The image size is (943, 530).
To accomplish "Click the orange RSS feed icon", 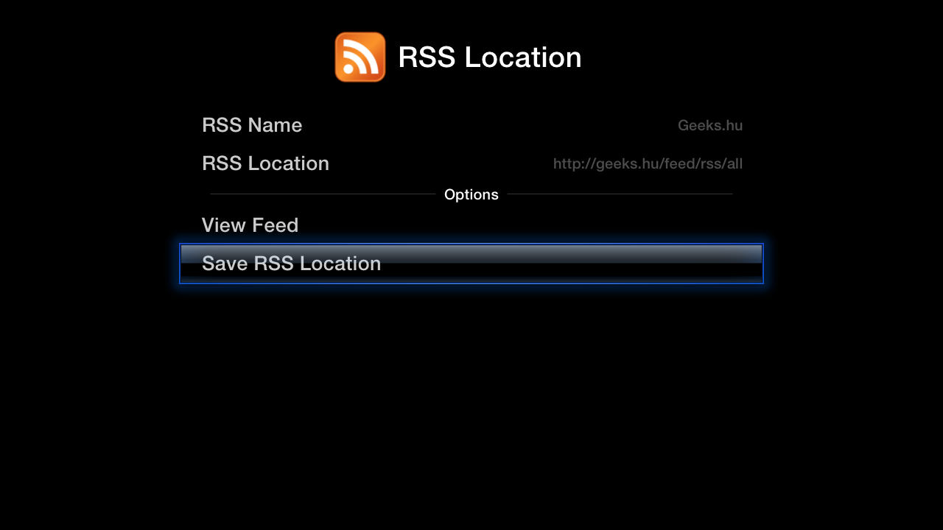I will pyautogui.click(x=360, y=57).
